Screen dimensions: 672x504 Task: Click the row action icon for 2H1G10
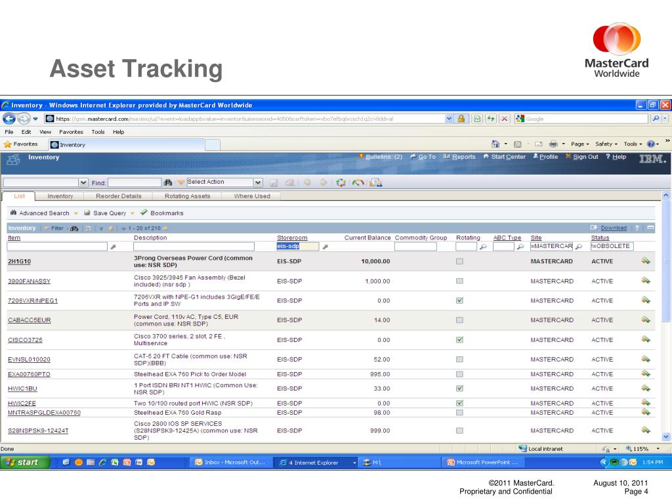(x=646, y=261)
